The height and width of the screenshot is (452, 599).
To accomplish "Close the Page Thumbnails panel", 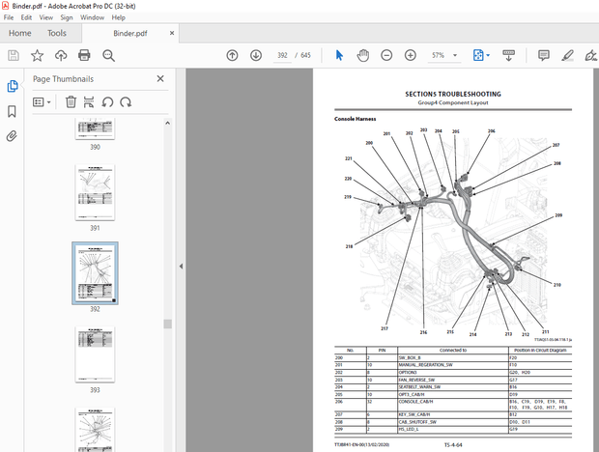I will pyautogui.click(x=160, y=78).
